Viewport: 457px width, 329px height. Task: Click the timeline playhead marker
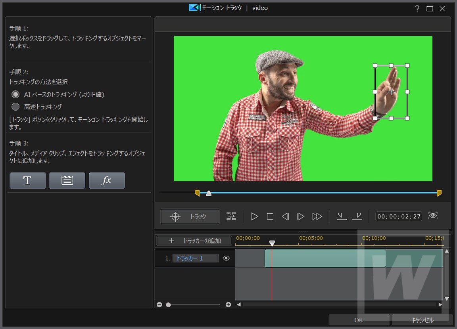272,243
